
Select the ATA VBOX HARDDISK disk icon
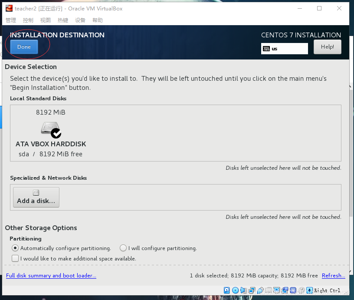(51, 130)
